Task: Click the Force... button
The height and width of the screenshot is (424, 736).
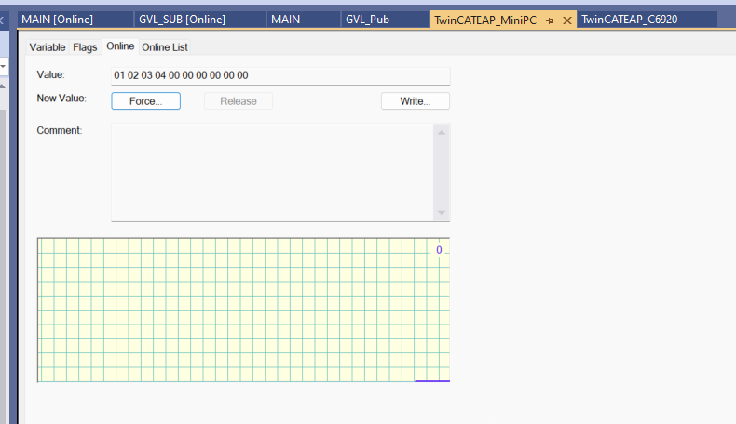Action: coord(146,101)
